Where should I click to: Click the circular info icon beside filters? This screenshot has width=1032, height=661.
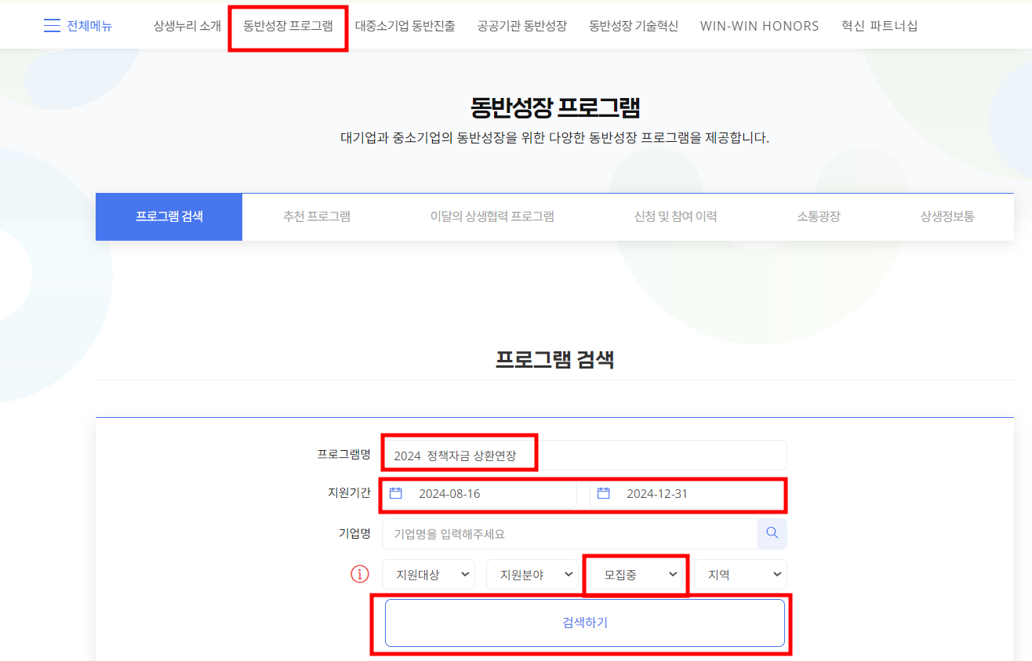(x=359, y=574)
